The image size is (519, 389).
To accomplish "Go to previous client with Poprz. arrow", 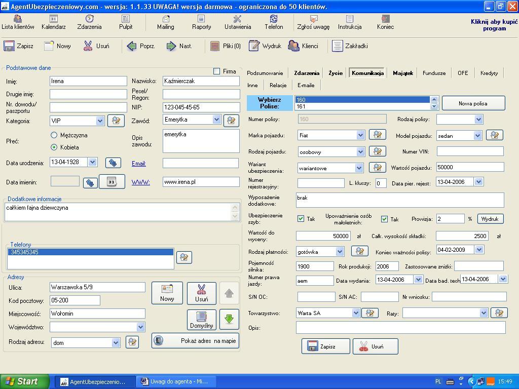I will [x=141, y=46].
